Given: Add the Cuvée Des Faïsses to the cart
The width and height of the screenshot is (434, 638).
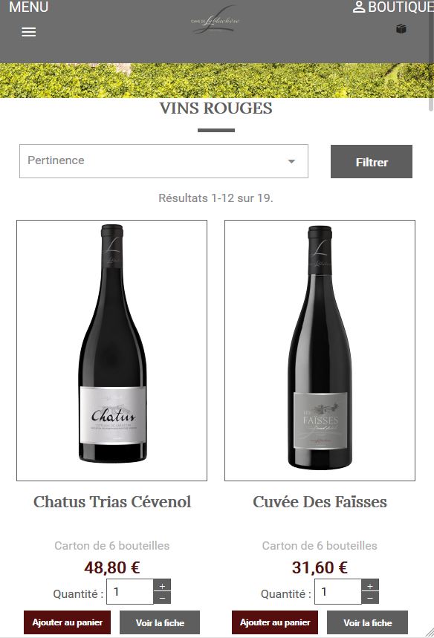Looking at the screenshot, I should (275, 622).
